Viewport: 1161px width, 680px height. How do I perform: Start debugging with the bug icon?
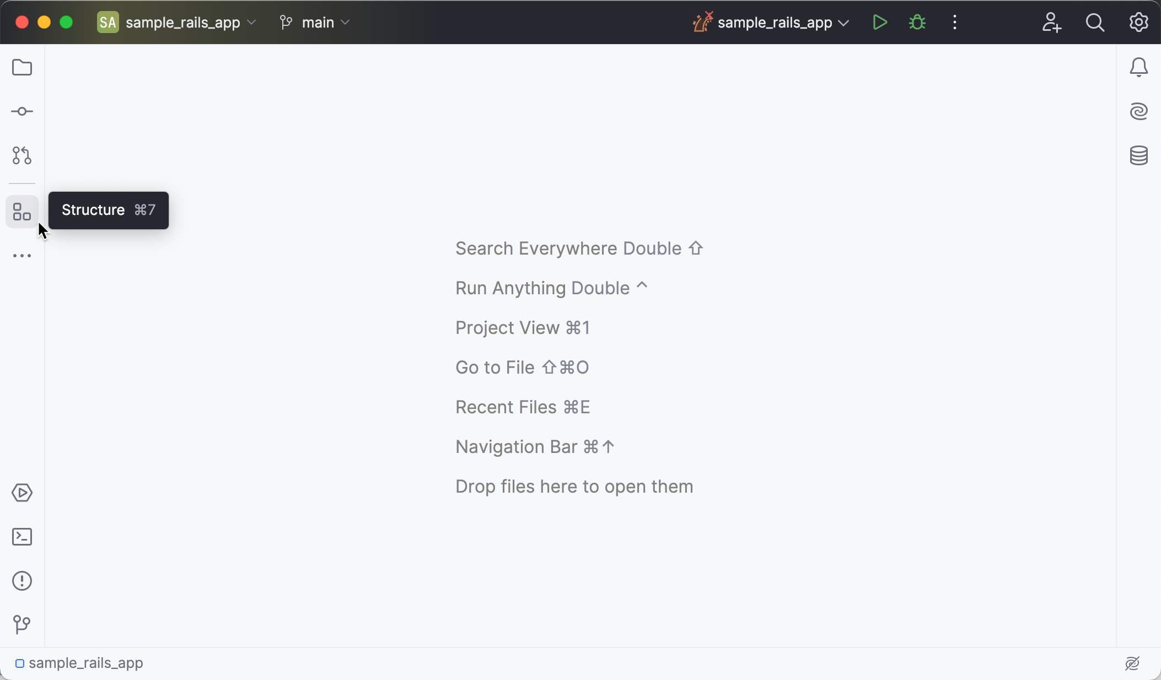click(917, 23)
